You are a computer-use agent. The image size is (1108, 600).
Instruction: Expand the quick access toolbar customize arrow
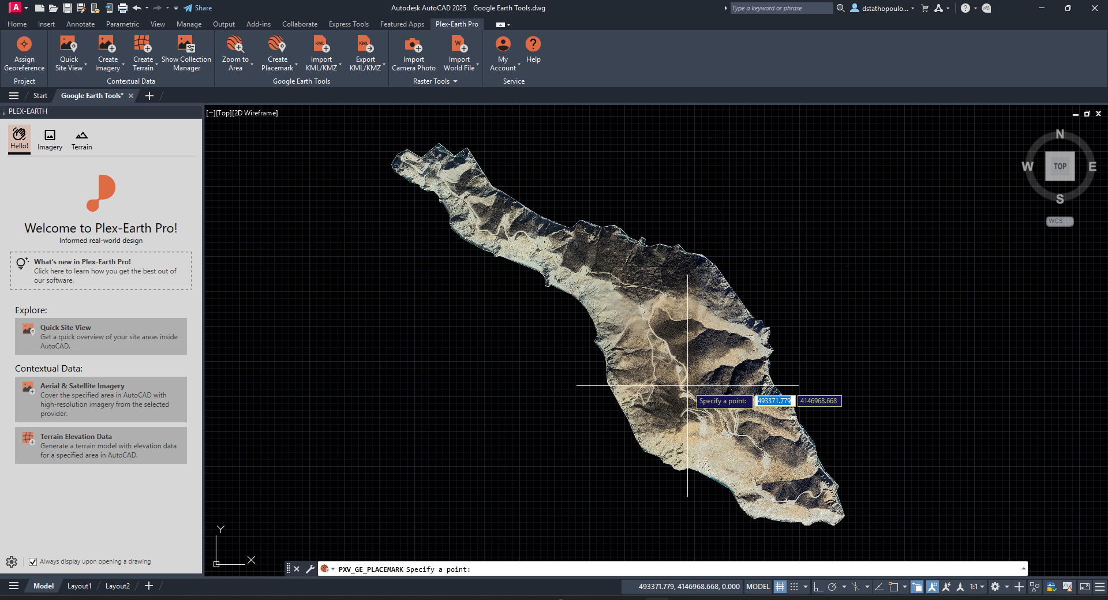[x=176, y=8]
